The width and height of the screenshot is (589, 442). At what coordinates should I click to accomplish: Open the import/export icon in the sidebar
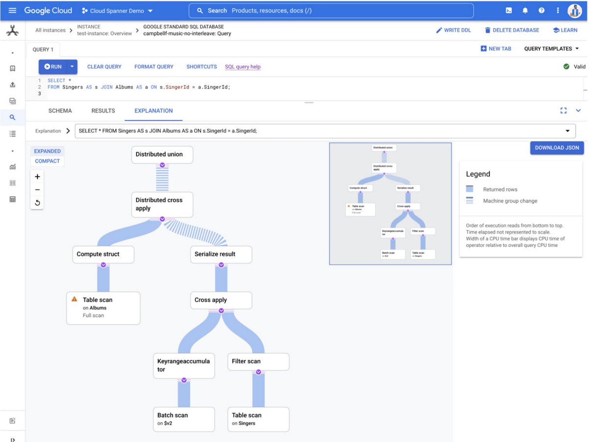(12, 84)
